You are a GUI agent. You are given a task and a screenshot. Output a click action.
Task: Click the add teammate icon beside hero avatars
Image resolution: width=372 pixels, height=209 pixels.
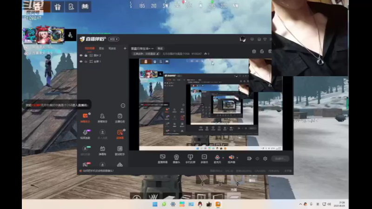71,35
